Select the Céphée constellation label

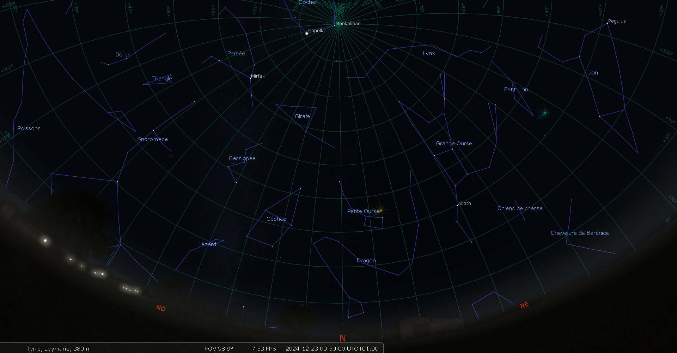pyautogui.click(x=276, y=219)
